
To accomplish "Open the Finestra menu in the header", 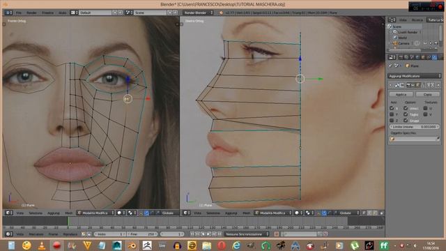I will pos(48,13).
